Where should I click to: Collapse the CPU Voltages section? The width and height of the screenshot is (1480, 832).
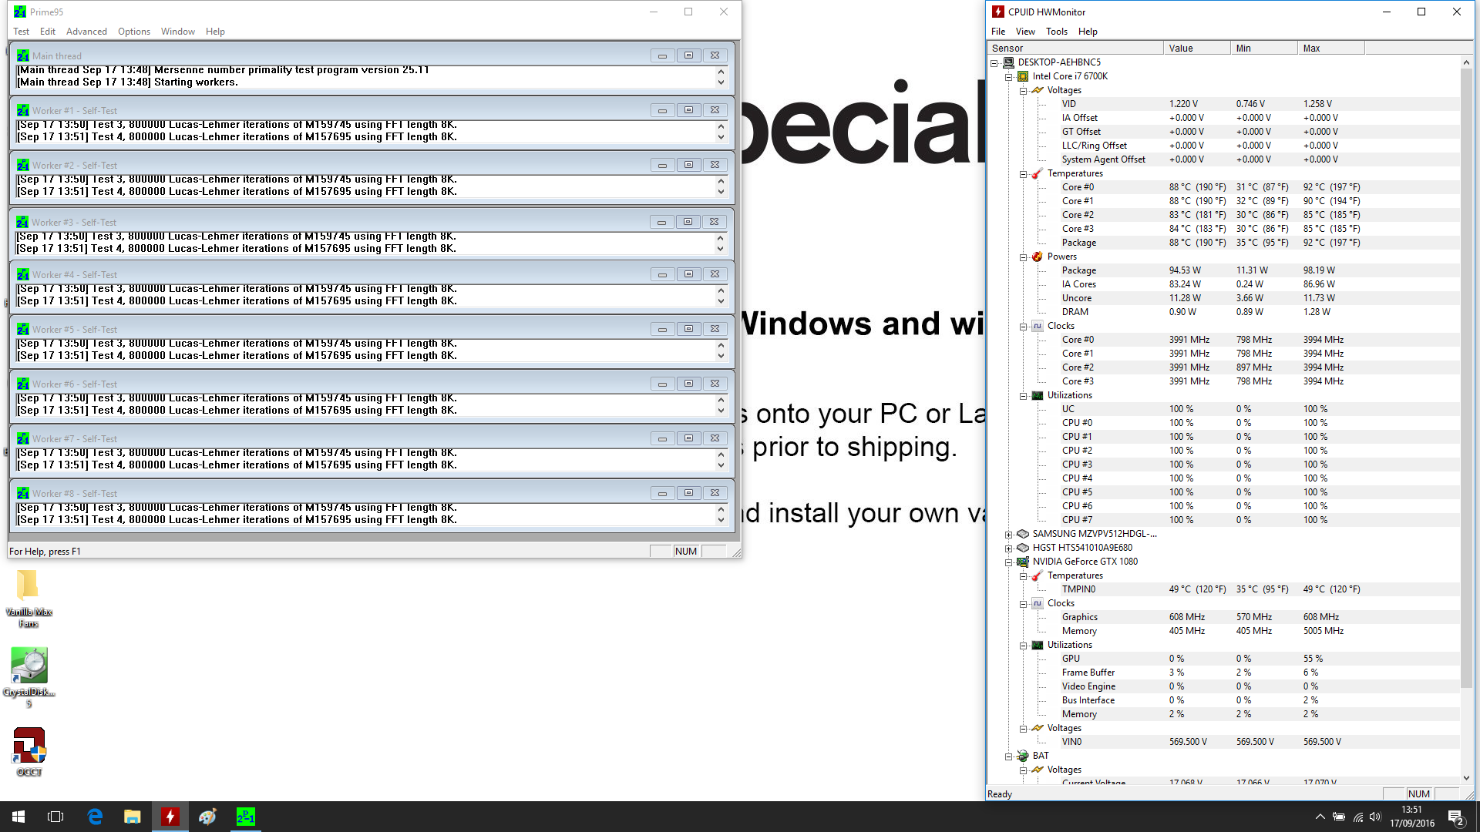click(1023, 90)
